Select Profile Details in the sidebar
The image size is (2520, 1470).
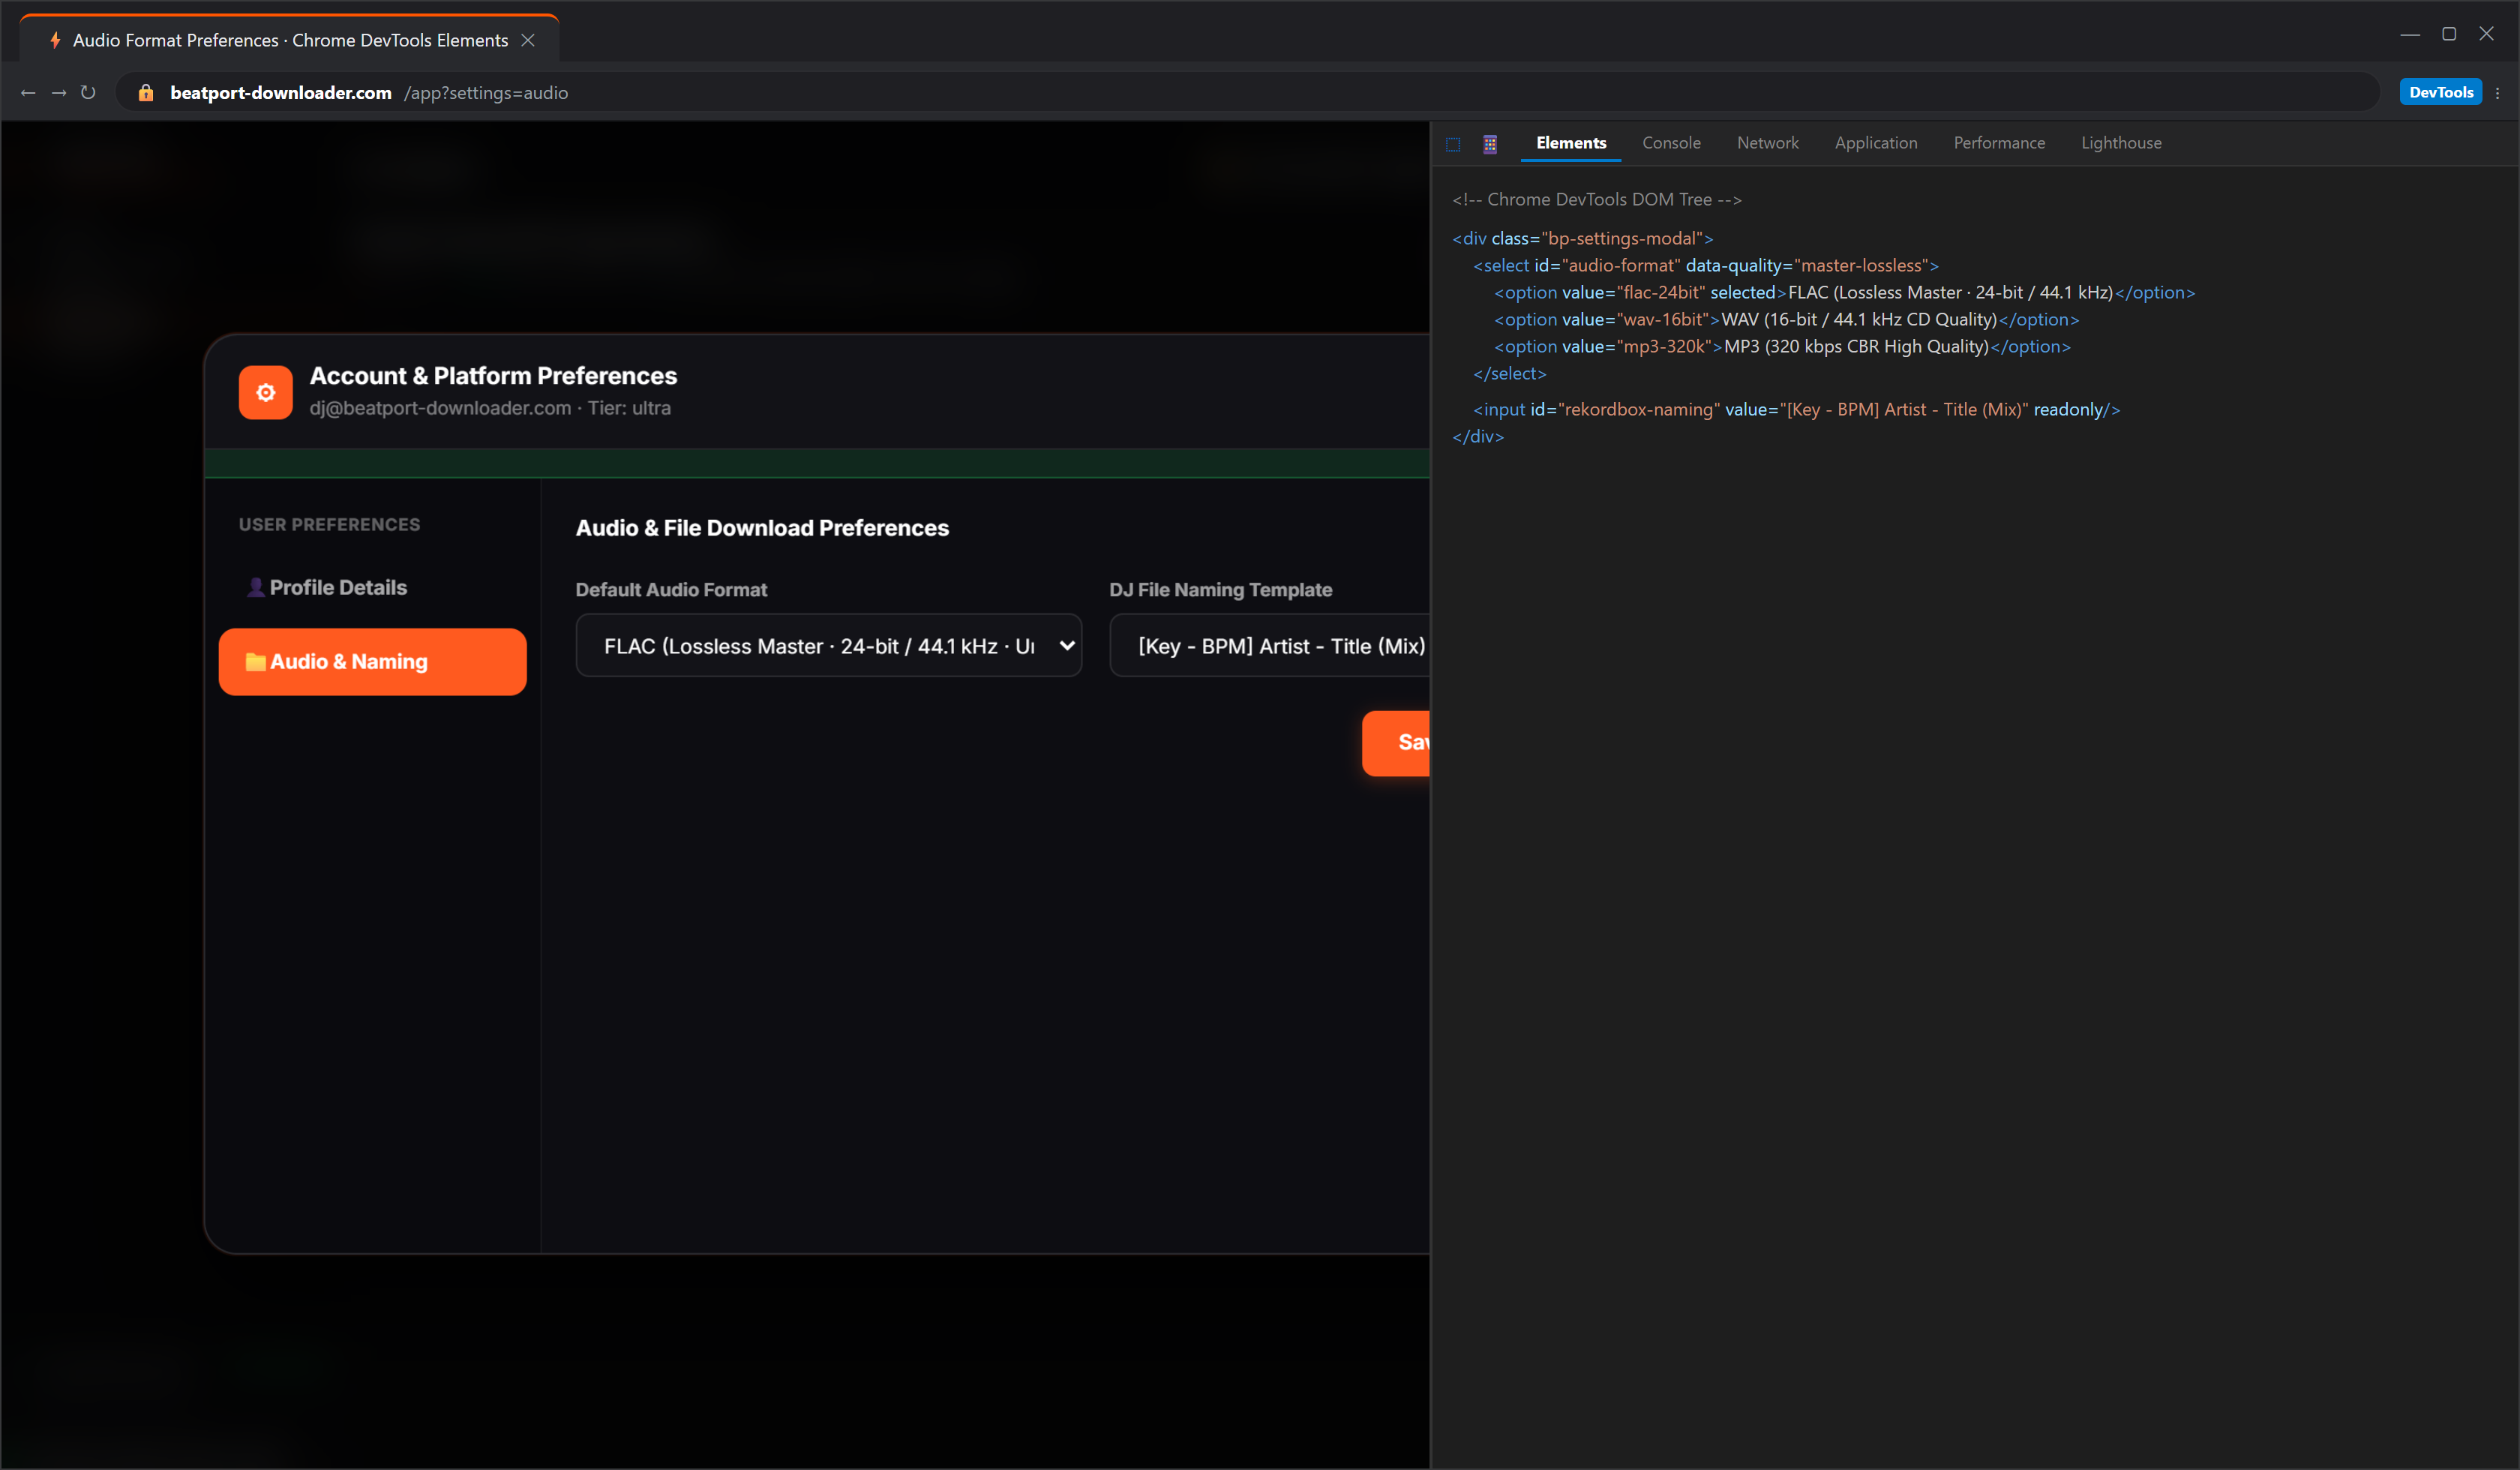click(x=372, y=587)
